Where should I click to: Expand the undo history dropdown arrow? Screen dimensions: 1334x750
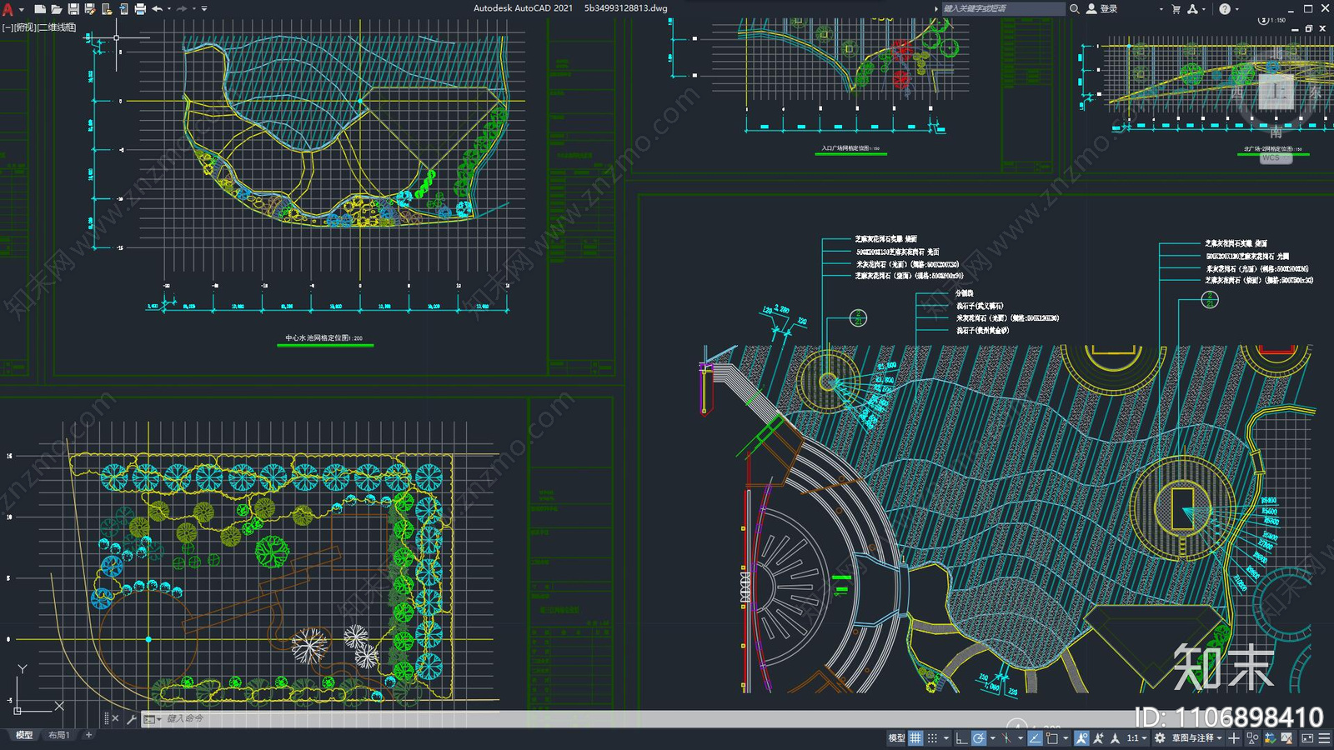(x=168, y=9)
